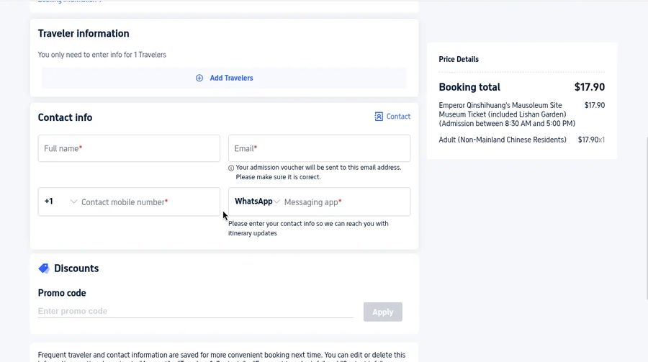Click the plus icon beside Add Travelers
Image resolution: width=648 pixels, height=362 pixels.
(199, 78)
